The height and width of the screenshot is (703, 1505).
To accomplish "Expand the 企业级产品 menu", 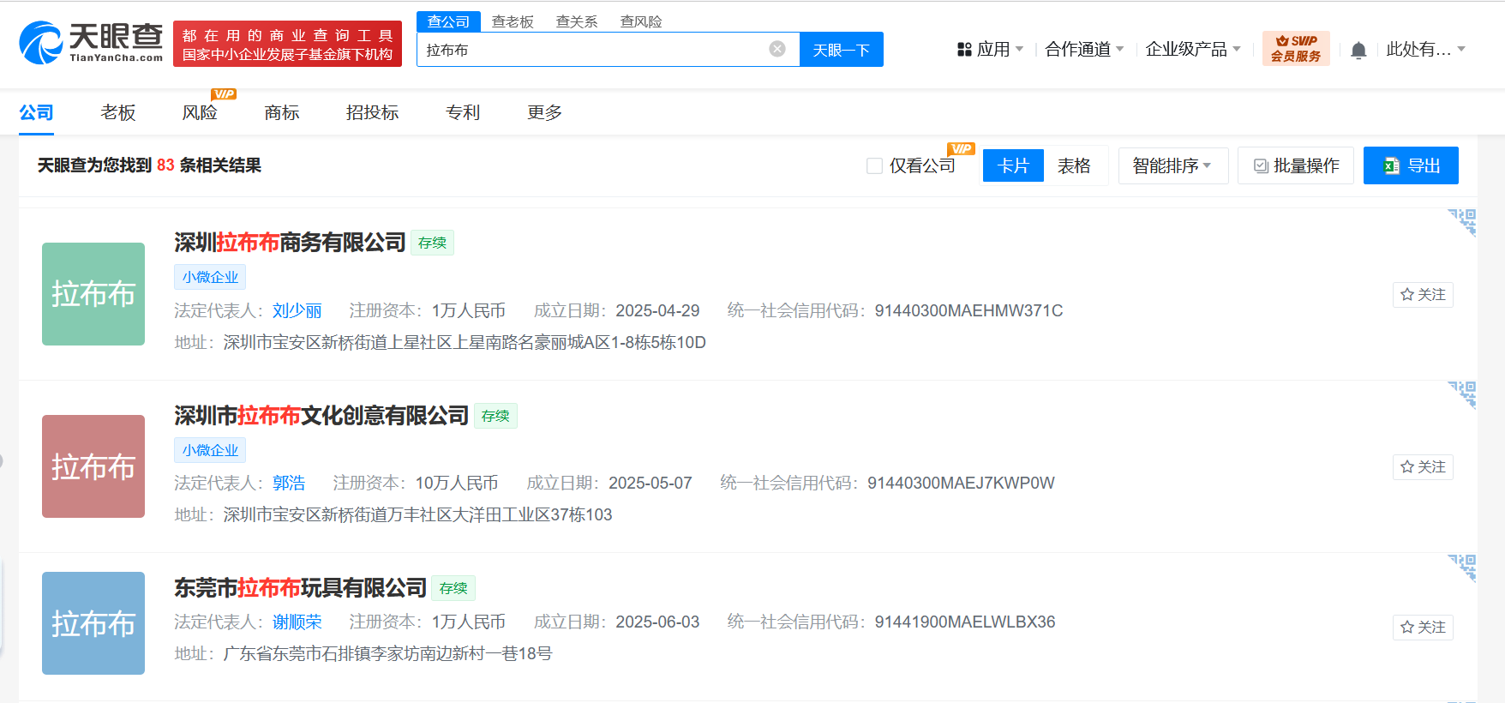I will (1192, 50).
